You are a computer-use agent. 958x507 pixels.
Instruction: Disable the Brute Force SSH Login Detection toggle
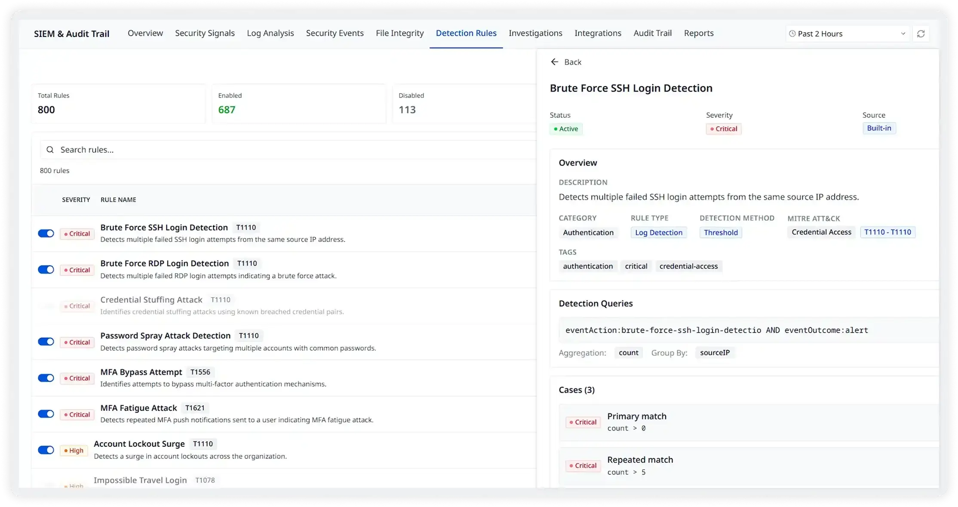(x=46, y=233)
